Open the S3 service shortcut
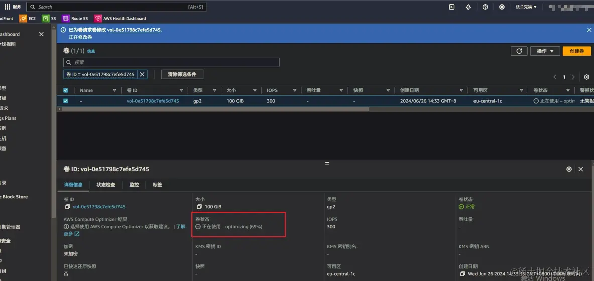The image size is (594, 281). pyautogui.click(x=49, y=18)
